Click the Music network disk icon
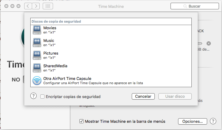Image resolution: width=222 pixels, height=130 pixels. (x=37, y=43)
